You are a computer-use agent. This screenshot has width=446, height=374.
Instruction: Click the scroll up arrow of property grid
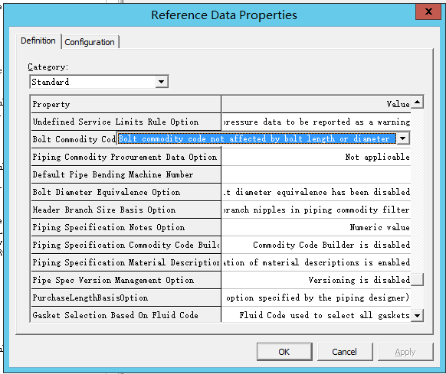[x=418, y=102]
